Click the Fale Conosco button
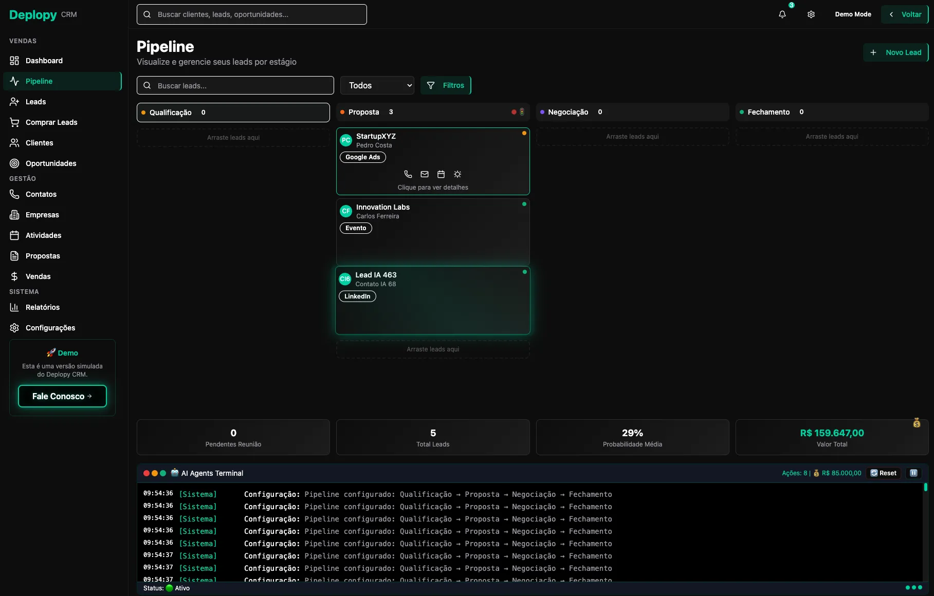This screenshot has width=934, height=596. 62,396
